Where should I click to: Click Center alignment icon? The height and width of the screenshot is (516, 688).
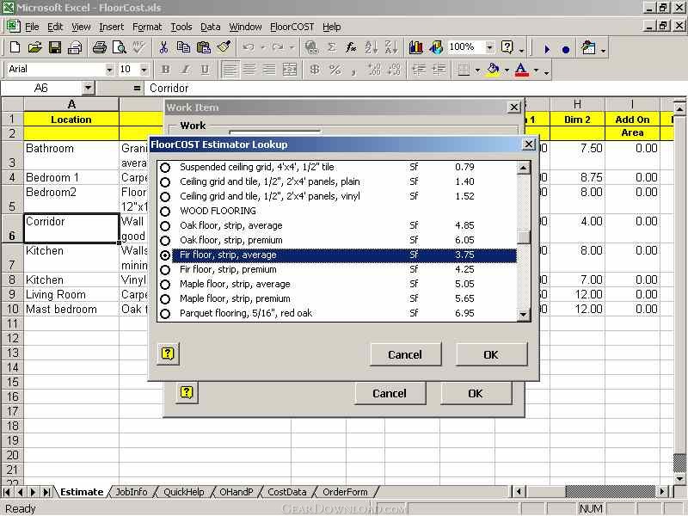(249, 70)
